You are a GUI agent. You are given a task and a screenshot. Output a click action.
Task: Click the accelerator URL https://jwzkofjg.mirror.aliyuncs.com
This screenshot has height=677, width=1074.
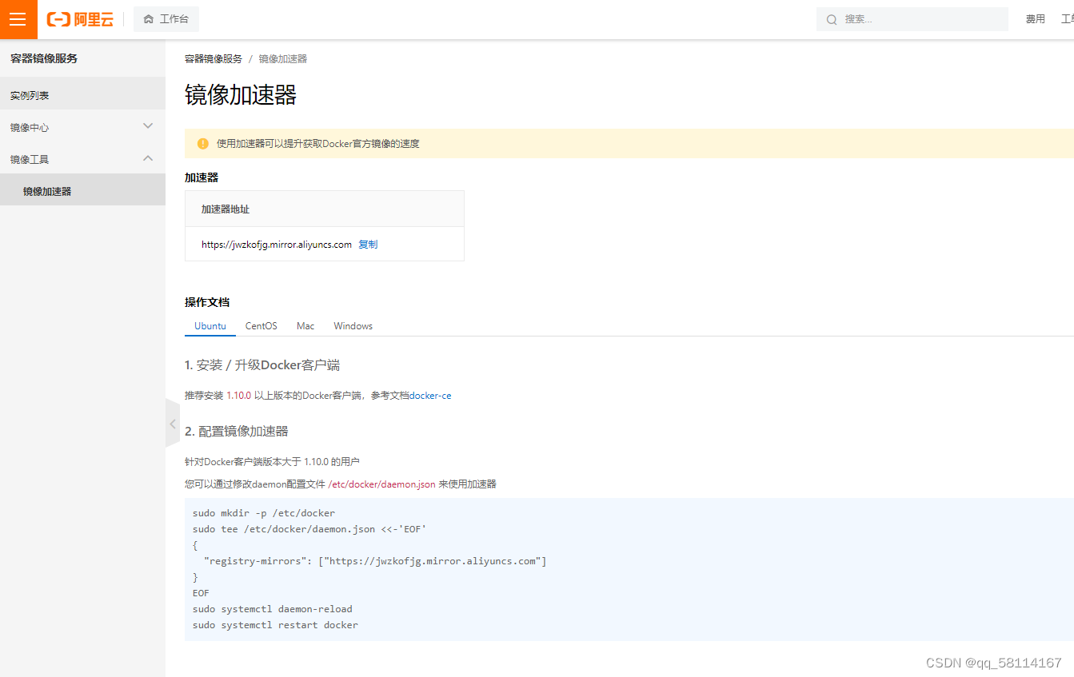pyautogui.click(x=277, y=245)
